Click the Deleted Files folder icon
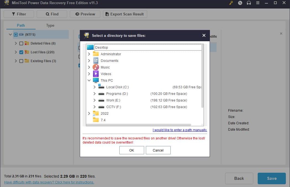This screenshot has height=187, width=290. (x=27, y=43)
